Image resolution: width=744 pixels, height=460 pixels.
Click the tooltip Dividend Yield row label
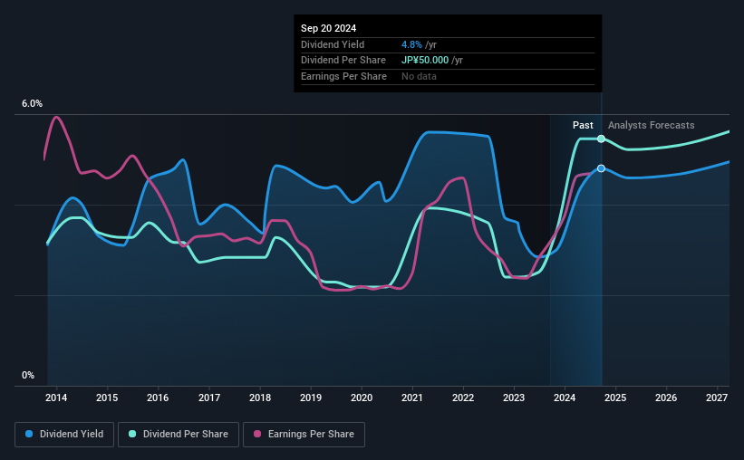pyautogui.click(x=333, y=44)
